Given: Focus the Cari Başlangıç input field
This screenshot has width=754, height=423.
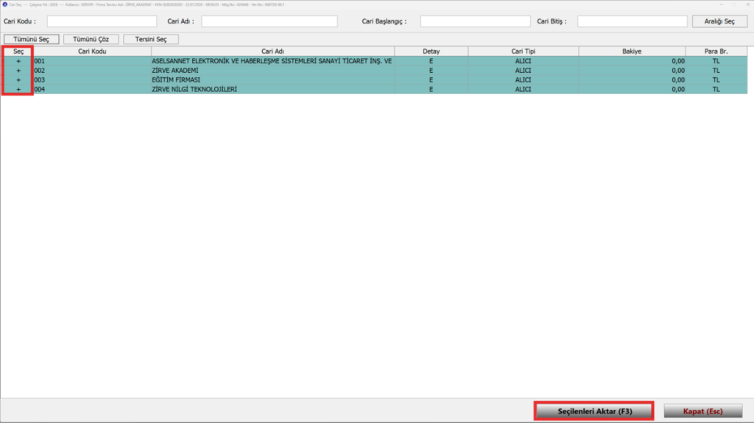Looking at the screenshot, I should pos(475,21).
